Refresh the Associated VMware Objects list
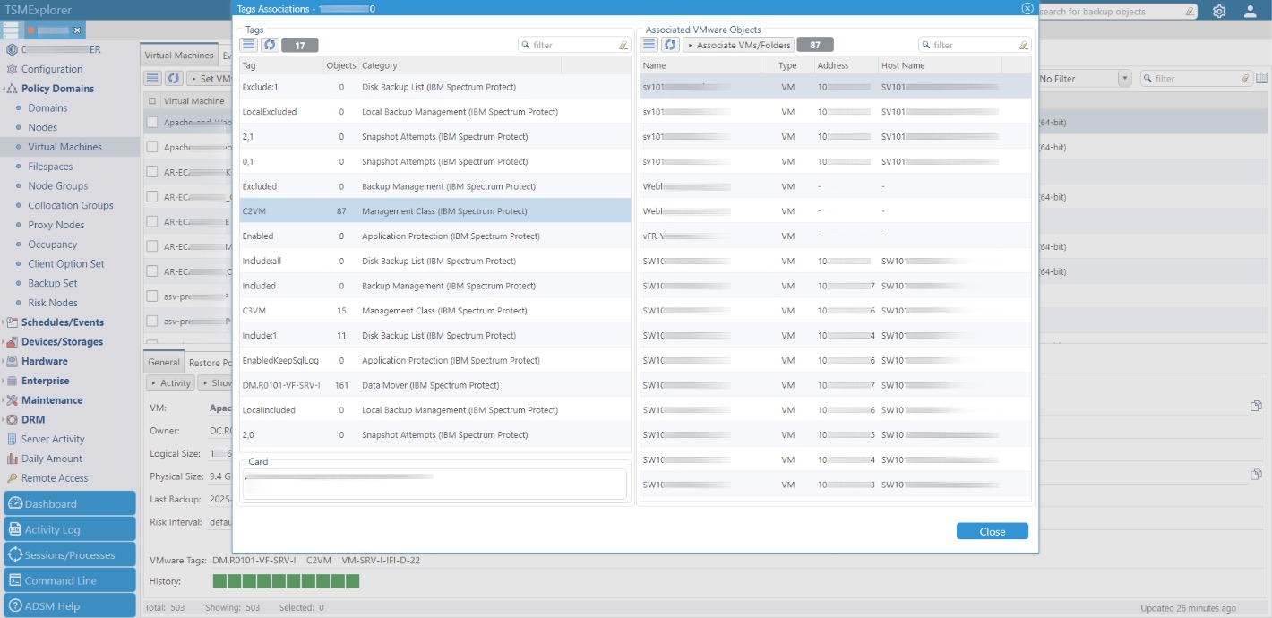This screenshot has height=618, width=1272. pyautogui.click(x=670, y=45)
